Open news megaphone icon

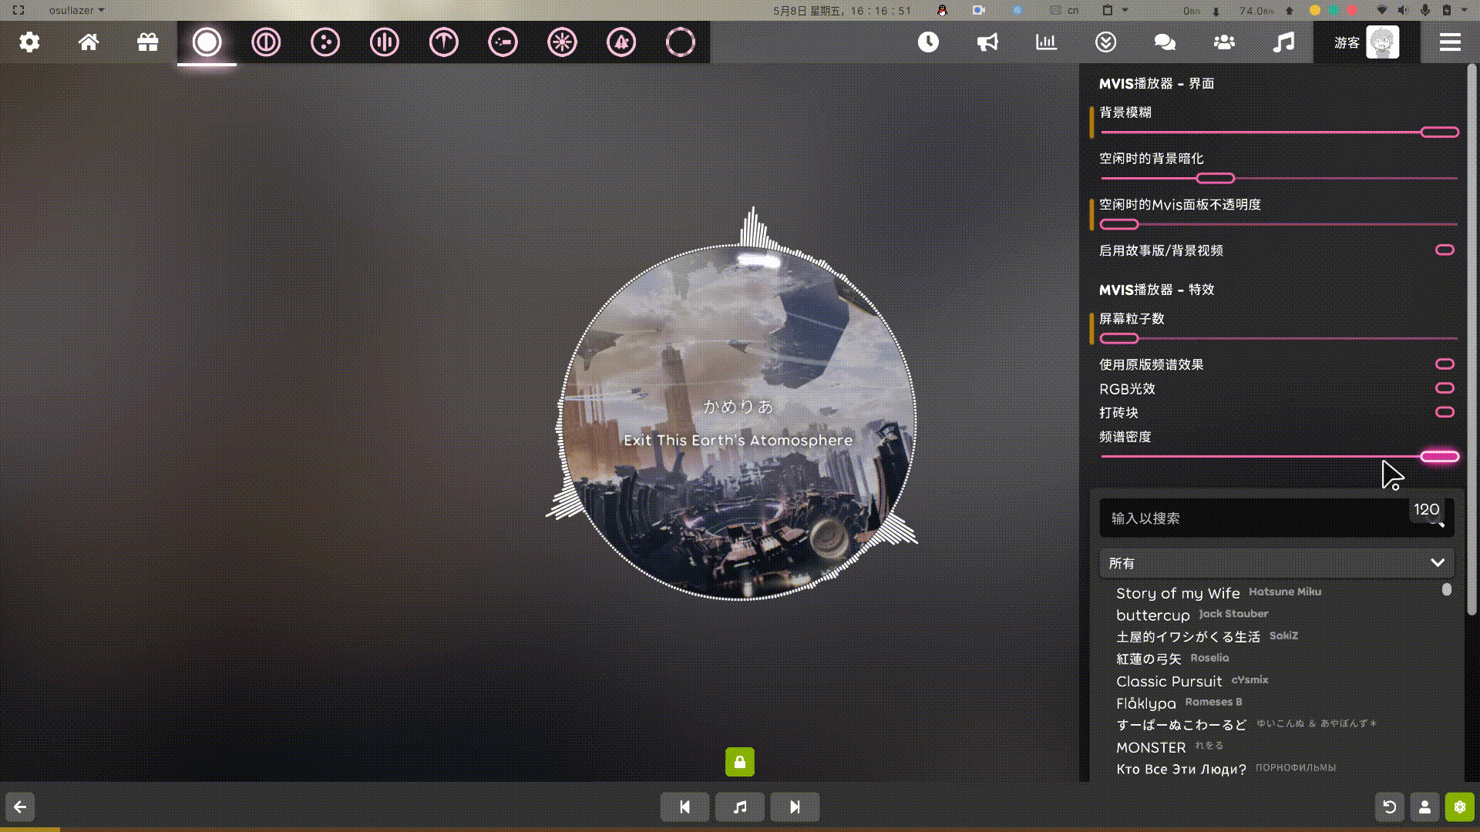point(987,42)
